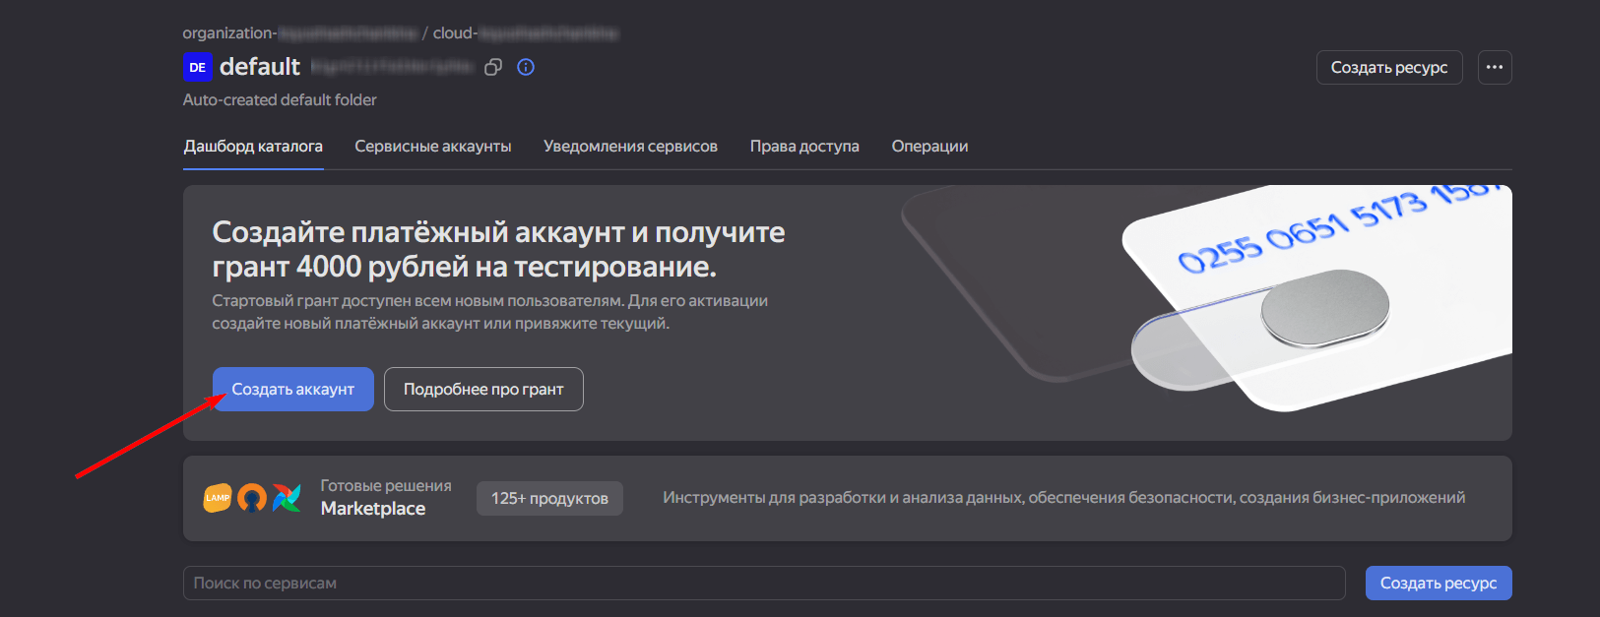Click the top Создать ресурс button
1600x617 pixels.
[1389, 67]
